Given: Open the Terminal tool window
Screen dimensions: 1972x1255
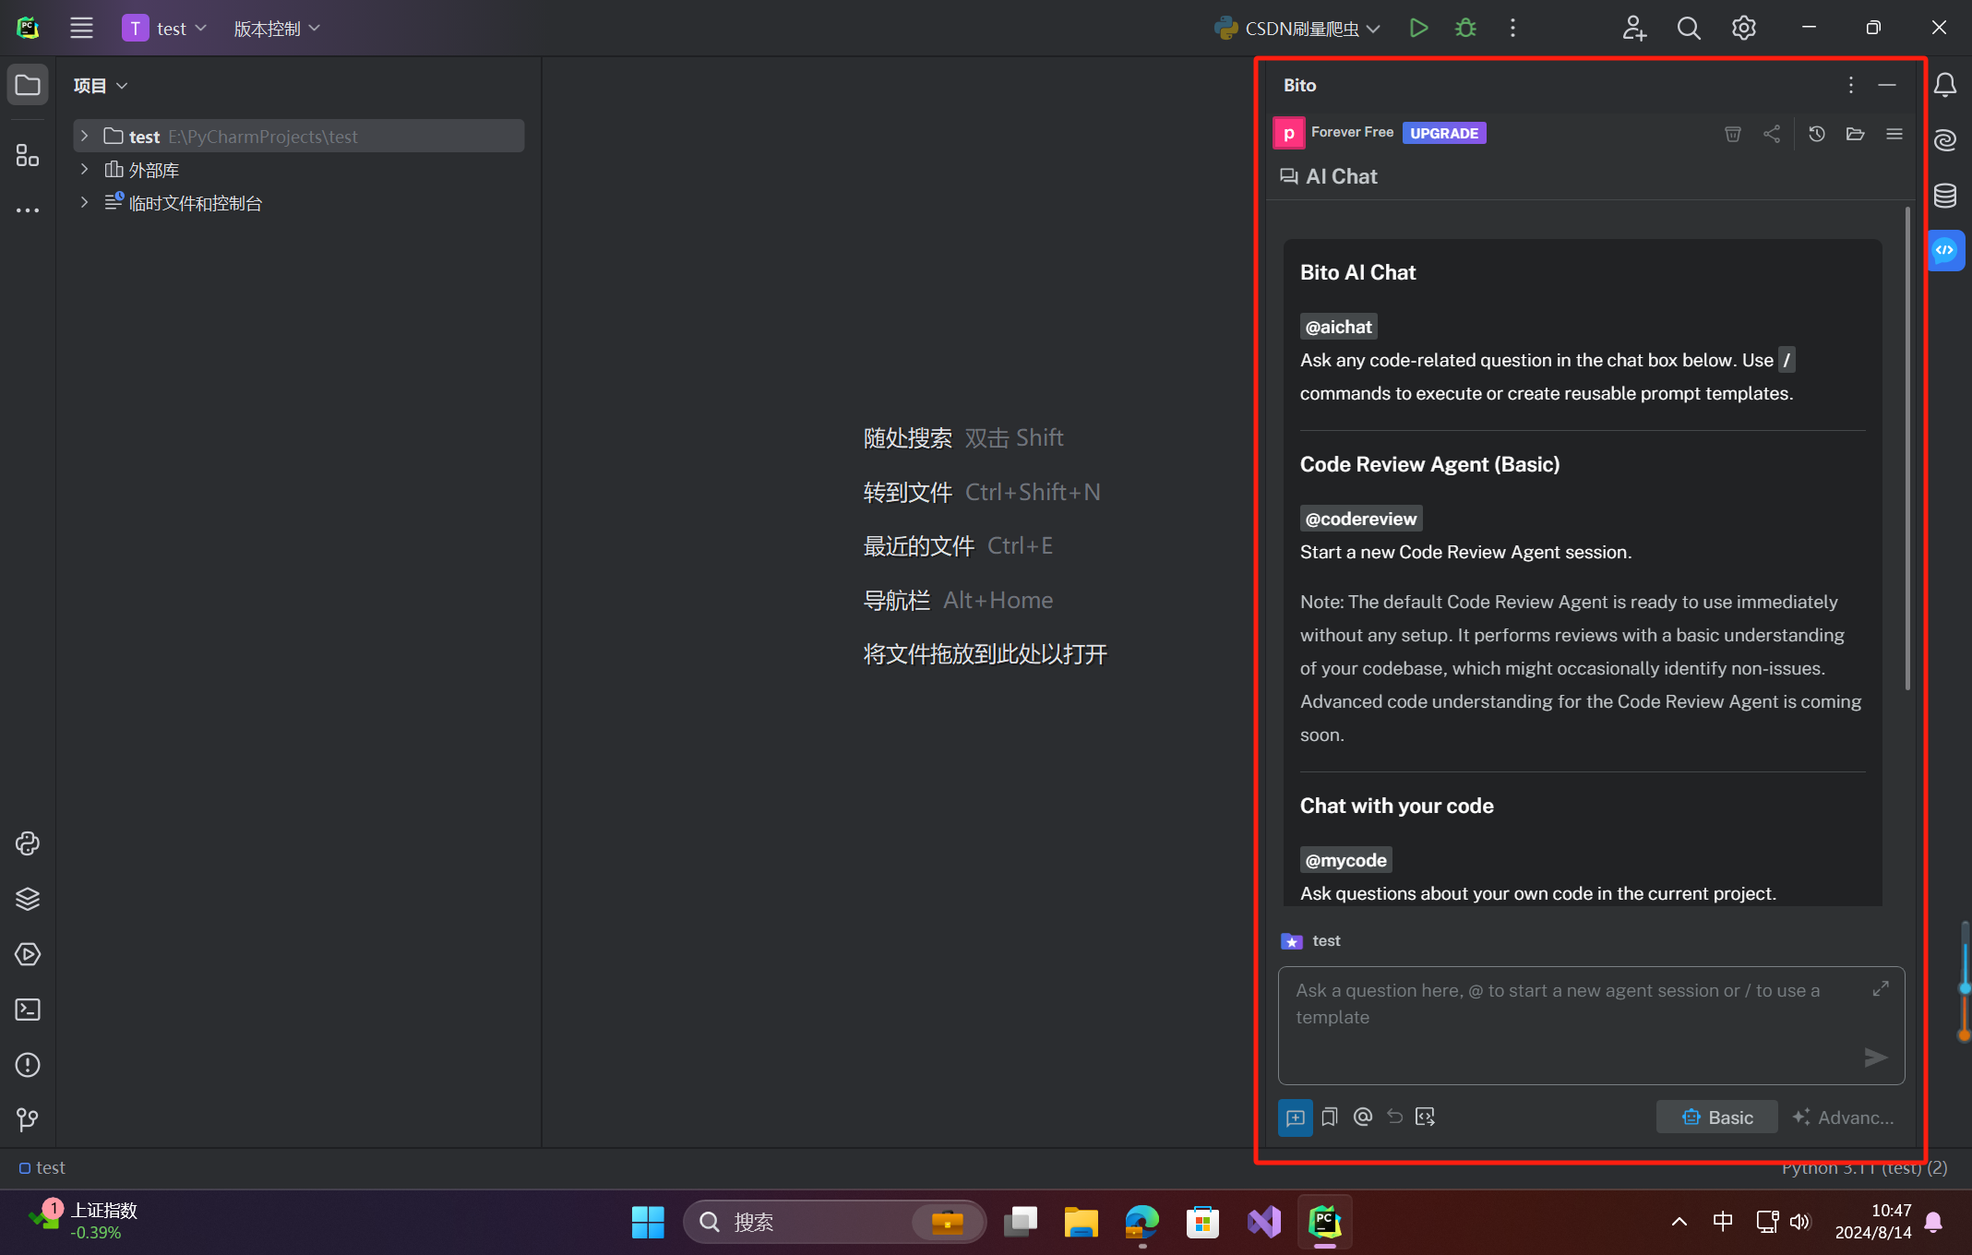Looking at the screenshot, I should (x=28, y=1010).
